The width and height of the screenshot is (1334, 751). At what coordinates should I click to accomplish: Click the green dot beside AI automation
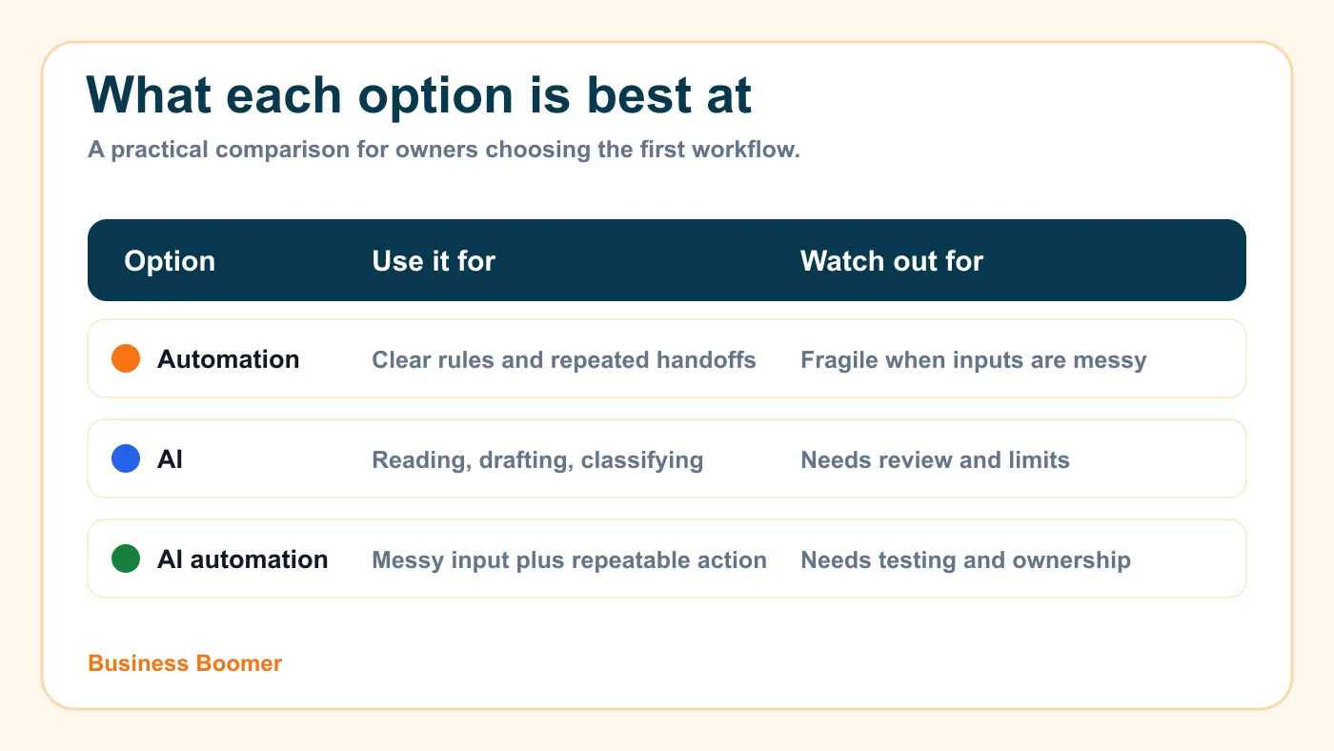pyautogui.click(x=126, y=558)
